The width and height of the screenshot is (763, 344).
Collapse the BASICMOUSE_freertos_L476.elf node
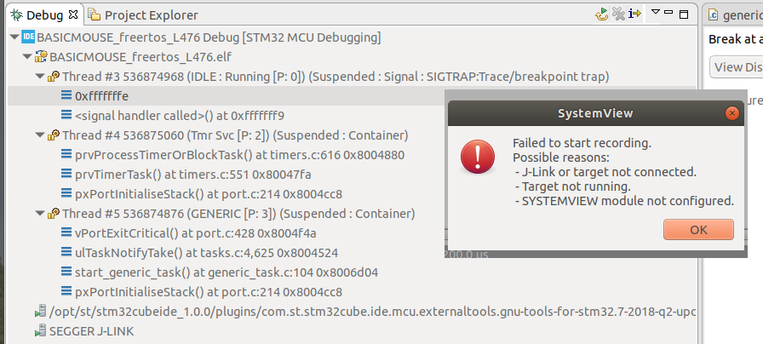(26, 57)
